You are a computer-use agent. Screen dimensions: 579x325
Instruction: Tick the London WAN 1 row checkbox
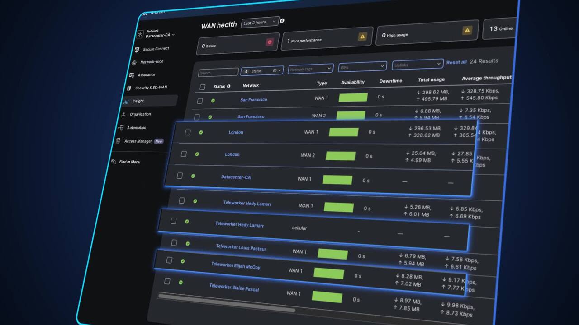point(188,132)
